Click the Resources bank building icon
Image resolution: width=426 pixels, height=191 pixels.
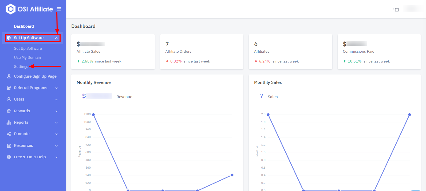(9, 146)
